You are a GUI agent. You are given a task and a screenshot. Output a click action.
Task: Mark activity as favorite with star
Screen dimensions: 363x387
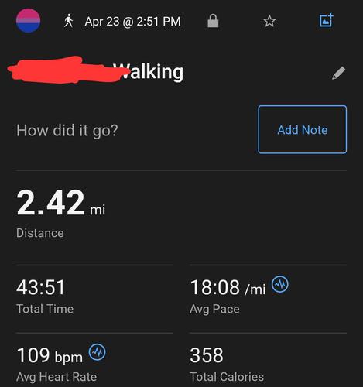(x=269, y=21)
